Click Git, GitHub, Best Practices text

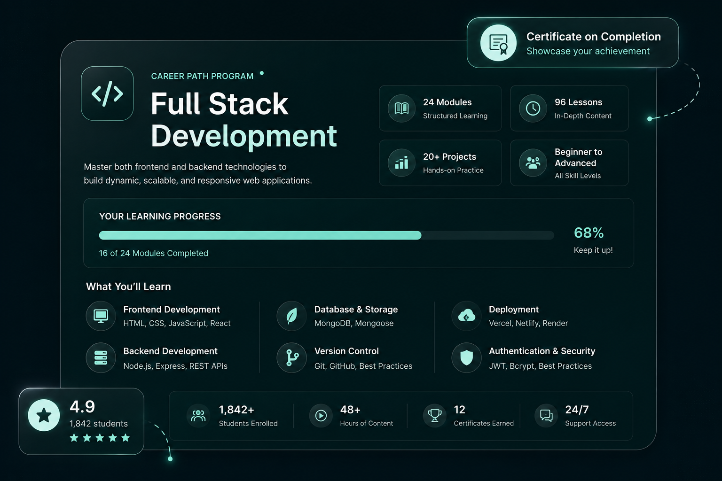point(363,366)
